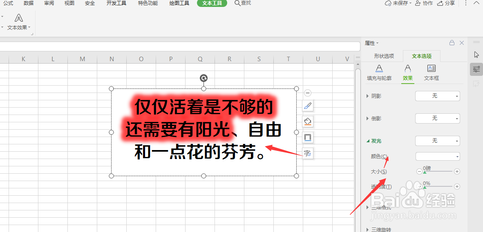Open the 开发工具 ribbon tab
This screenshot has width=483, height=232.
click(116, 3)
